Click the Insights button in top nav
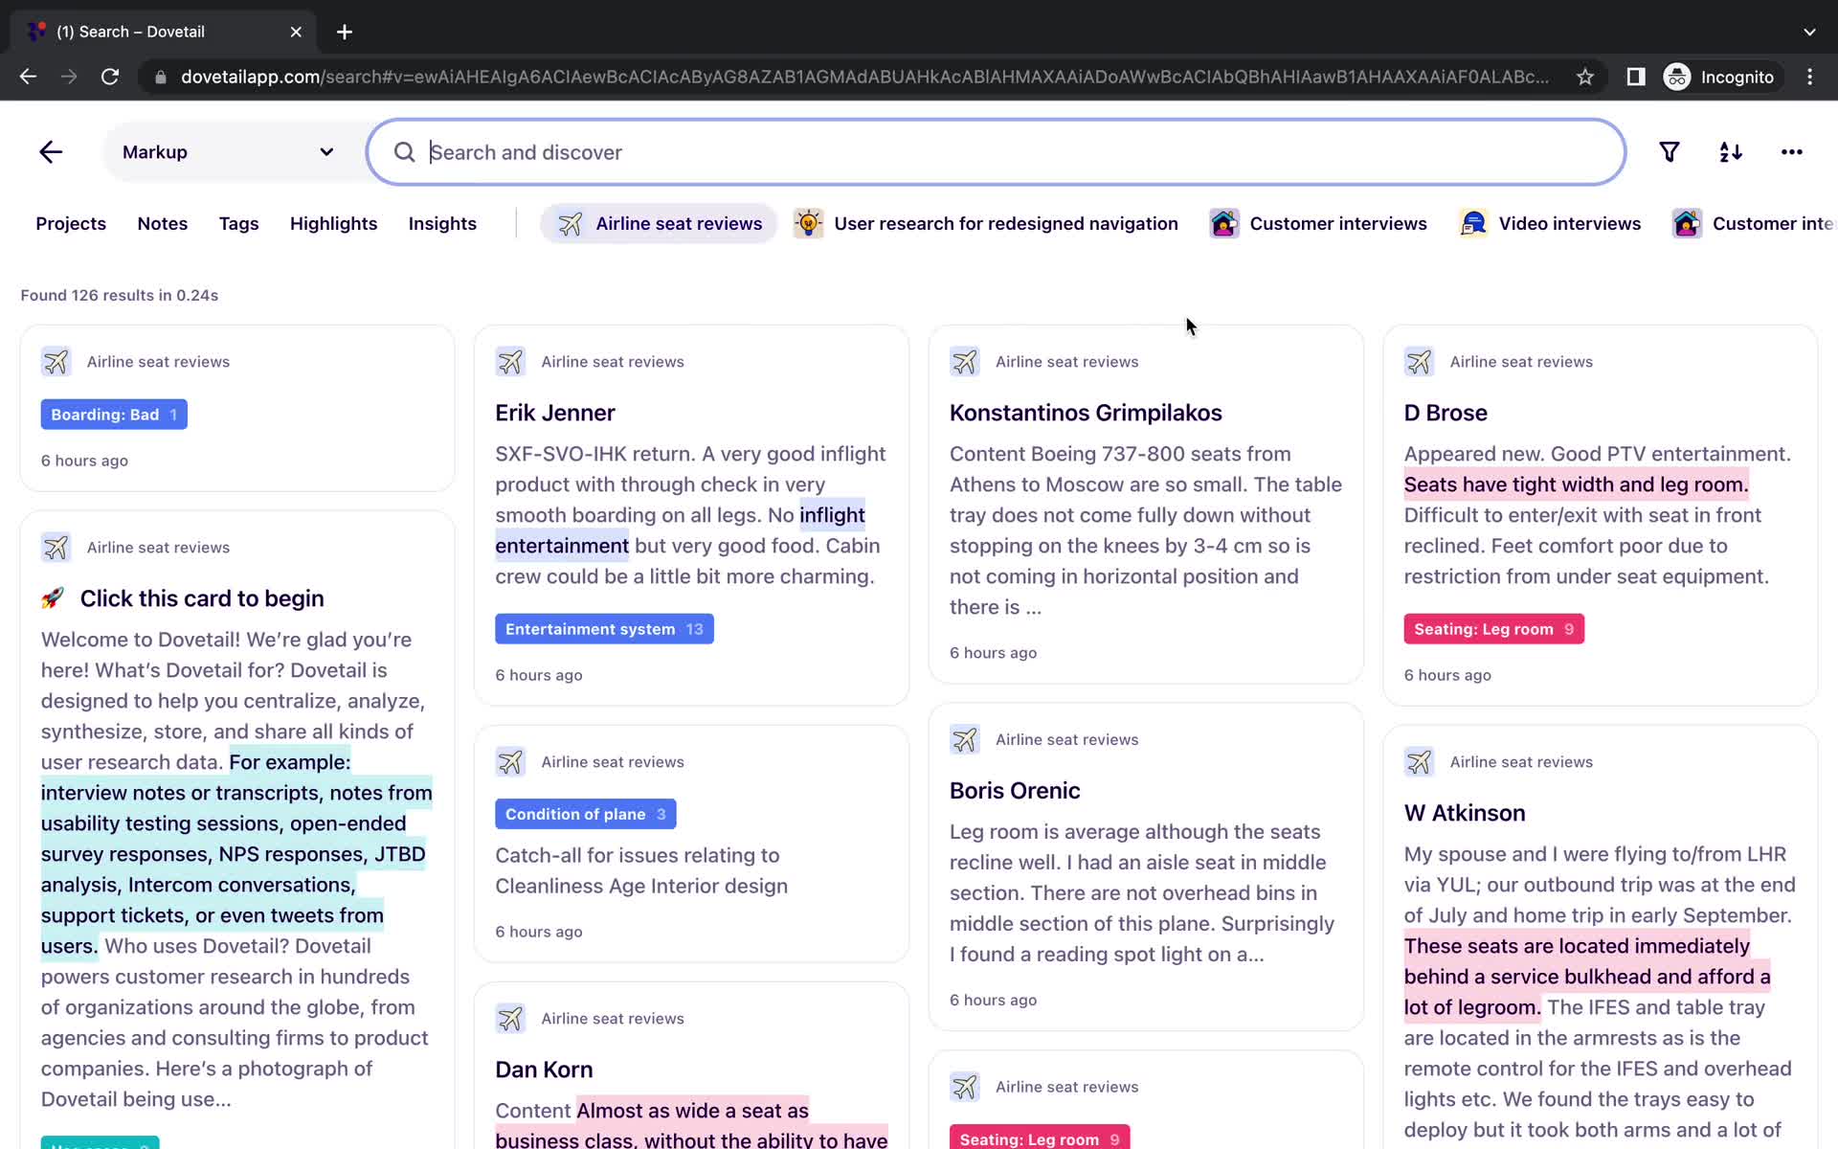The height and width of the screenshot is (1149, 1838). tap(443, 222)
